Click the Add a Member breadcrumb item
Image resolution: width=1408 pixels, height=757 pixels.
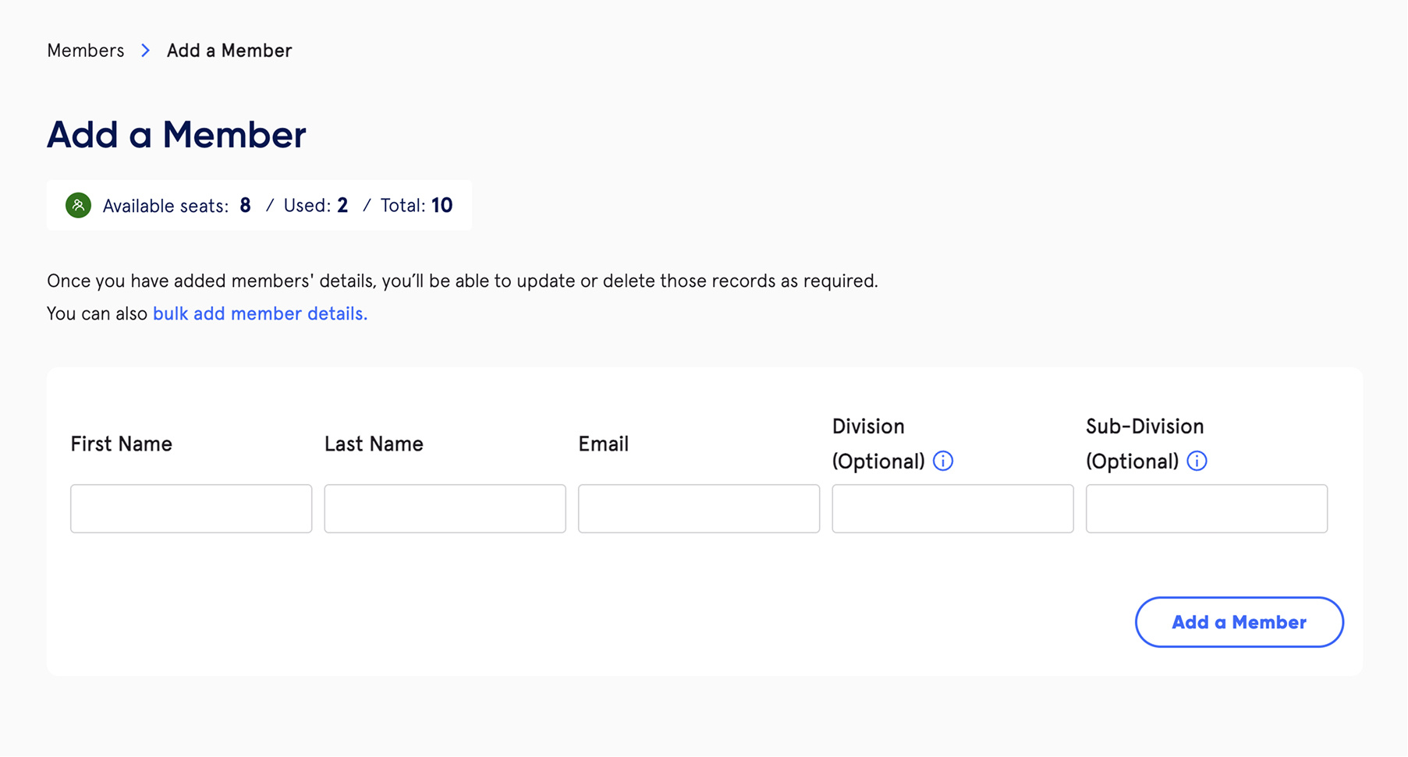228,50
